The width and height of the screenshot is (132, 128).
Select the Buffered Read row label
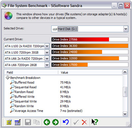point(24,82)
